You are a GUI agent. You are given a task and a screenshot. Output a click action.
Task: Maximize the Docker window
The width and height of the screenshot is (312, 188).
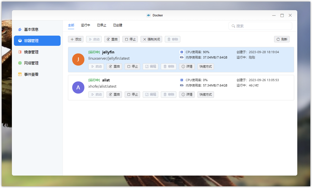(282, 15)
